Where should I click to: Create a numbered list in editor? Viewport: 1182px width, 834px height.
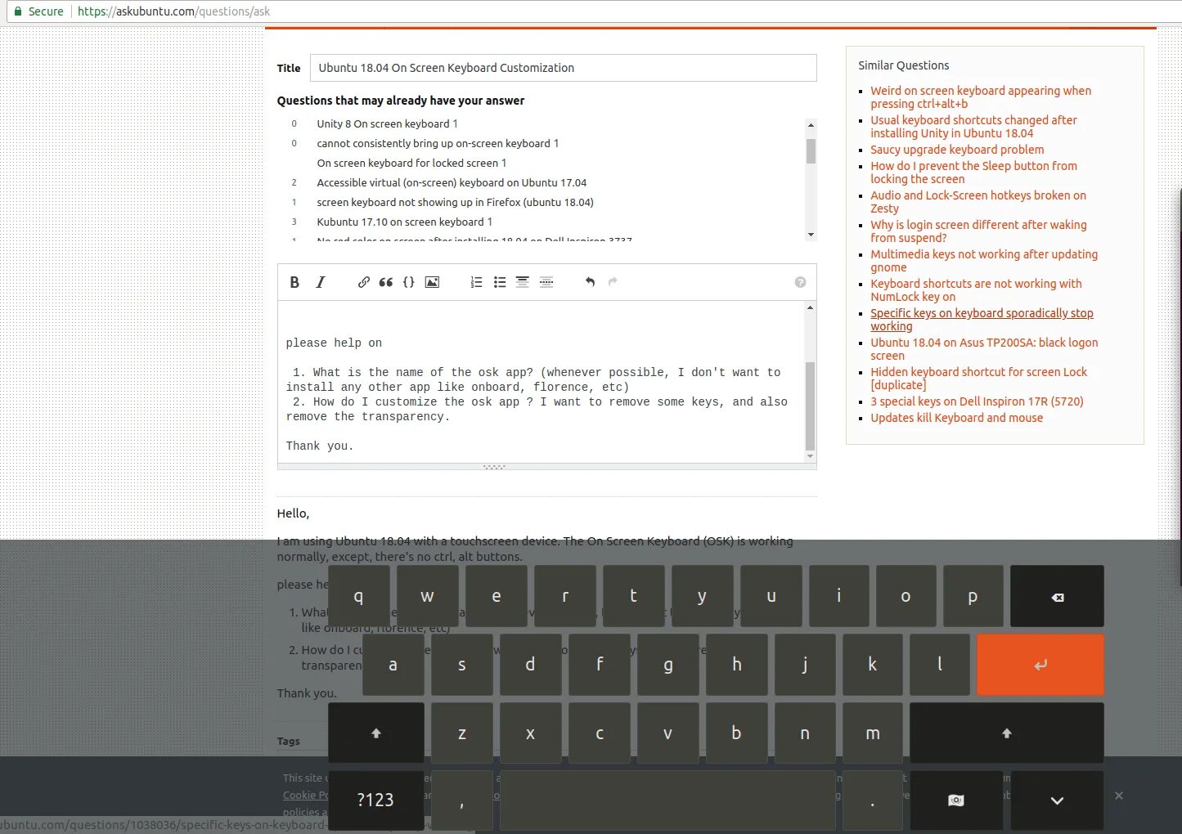pos(476,282)
